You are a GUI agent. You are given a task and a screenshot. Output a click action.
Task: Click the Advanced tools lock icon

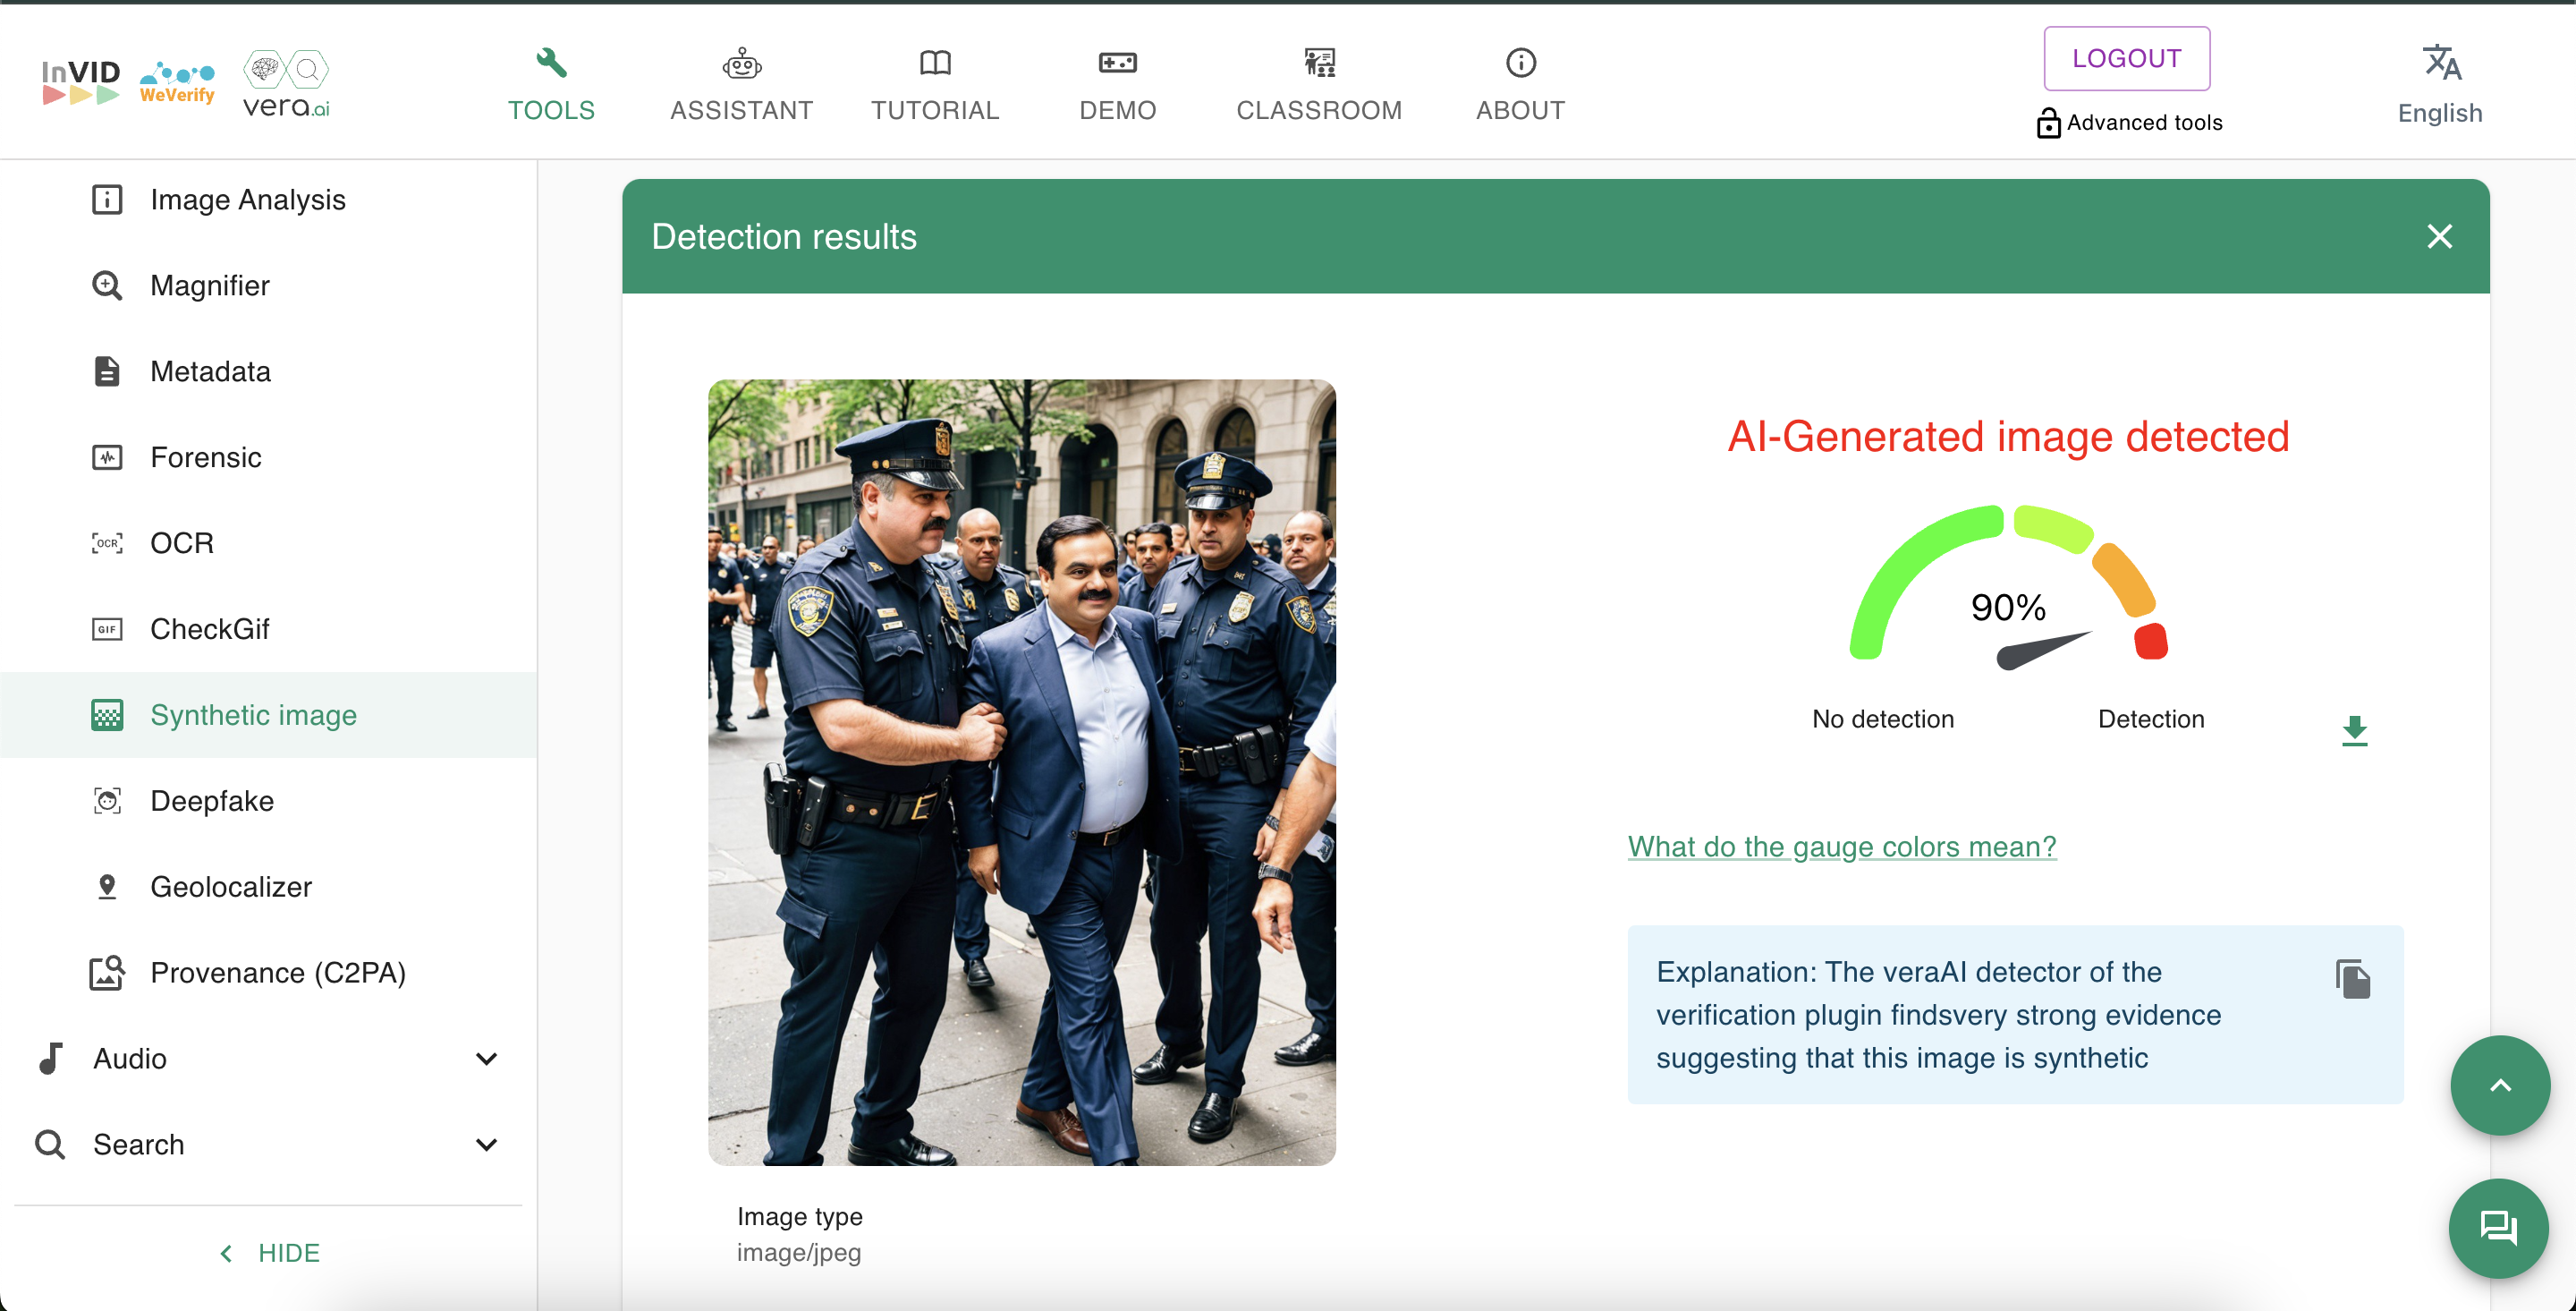[x=2047, y=122]
